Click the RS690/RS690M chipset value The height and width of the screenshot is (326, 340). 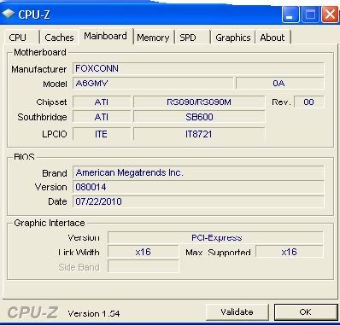coord(199,102)
